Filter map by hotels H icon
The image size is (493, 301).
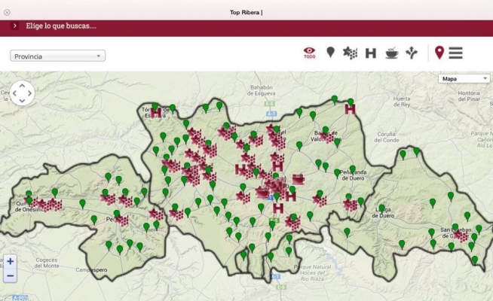tap(370, 53)
